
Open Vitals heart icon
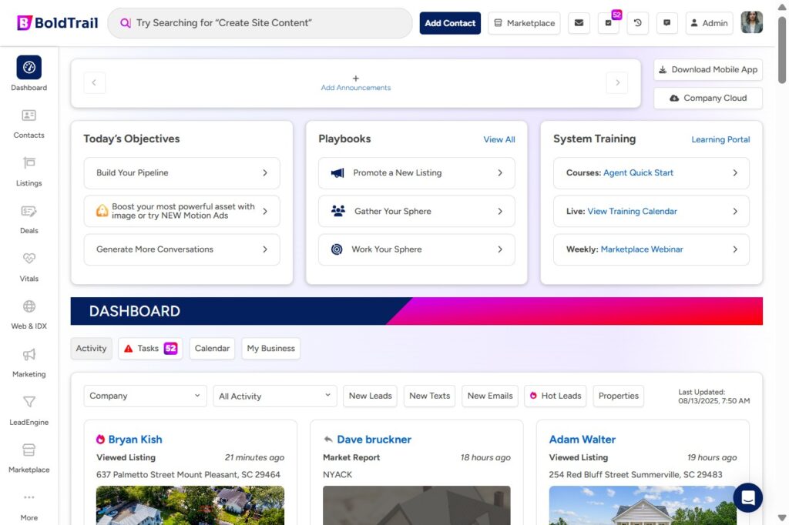(29, 259)
